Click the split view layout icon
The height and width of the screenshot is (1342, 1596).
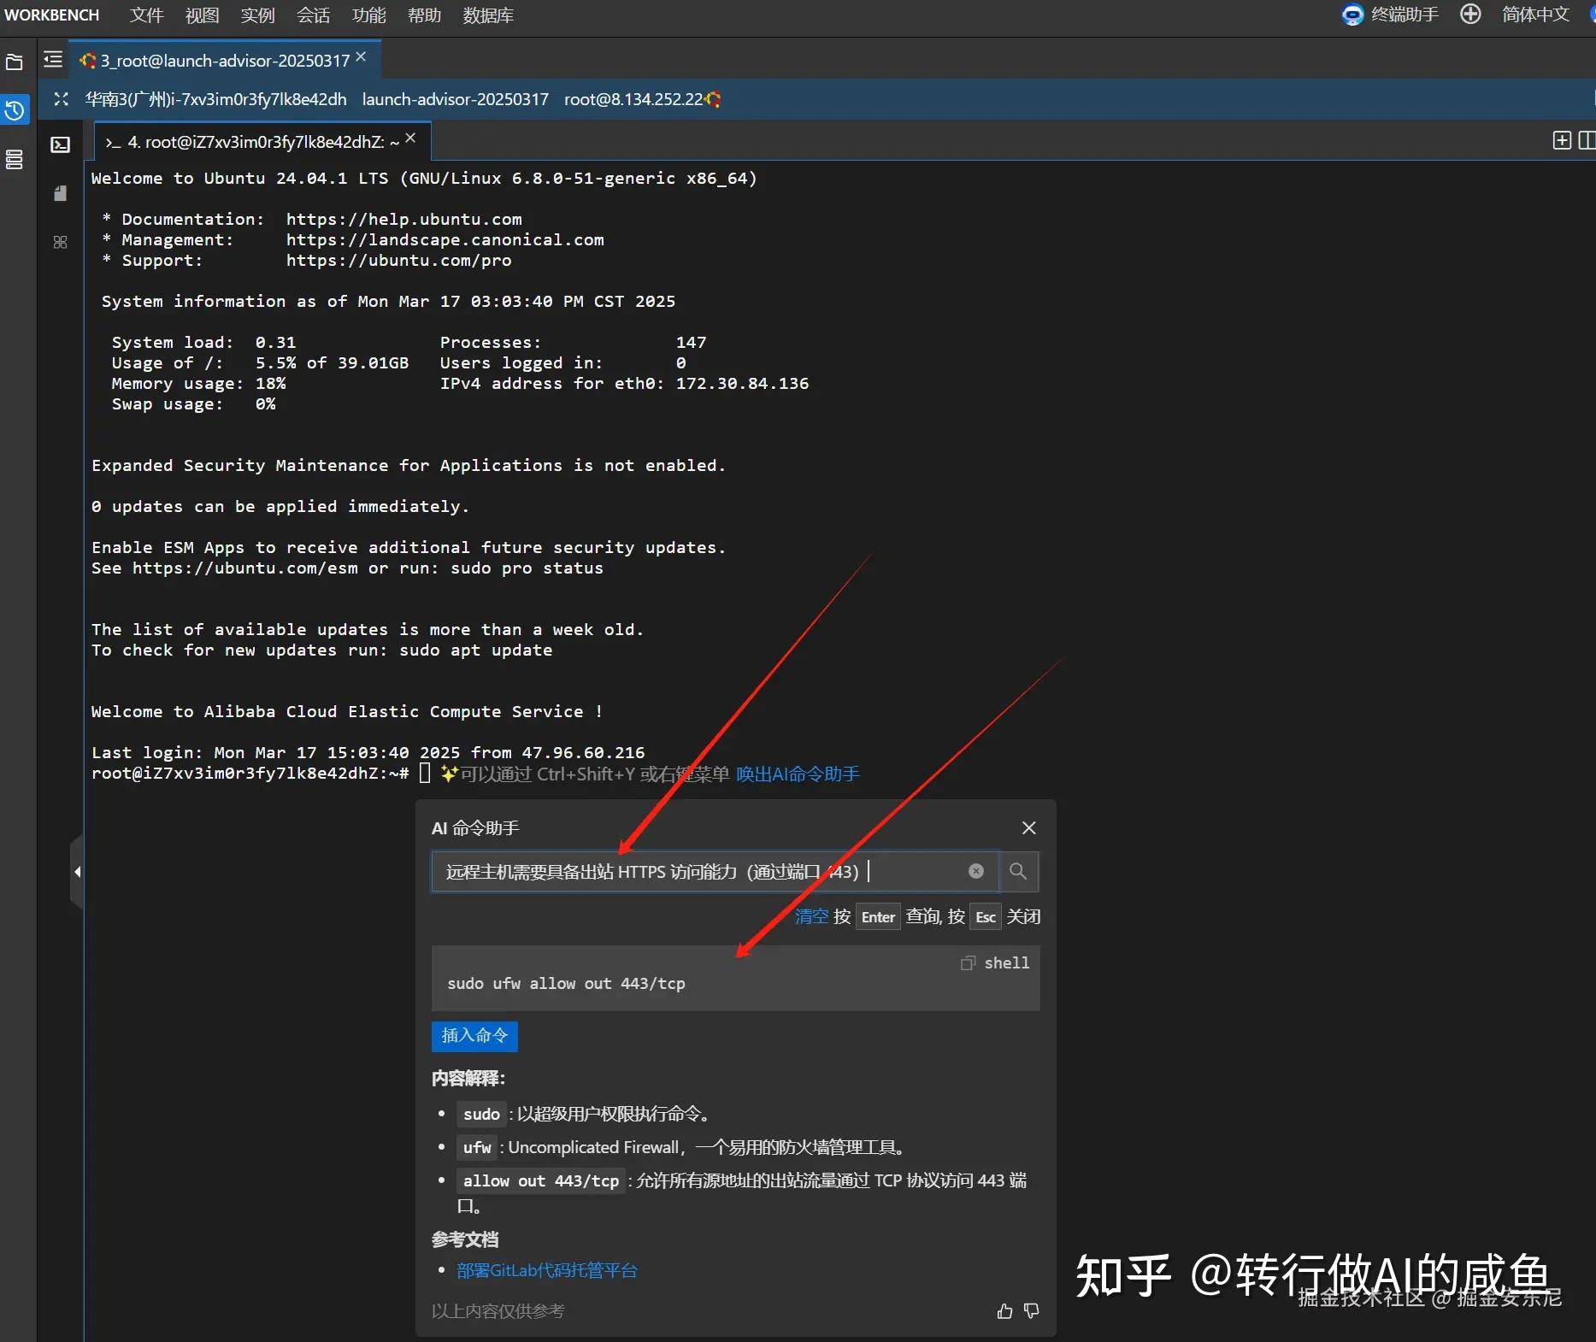coord(1587,140)
